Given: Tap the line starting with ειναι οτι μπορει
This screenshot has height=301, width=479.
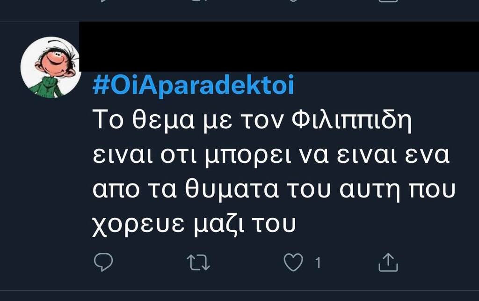Looking at the screenshot, I should click(271, 155).
